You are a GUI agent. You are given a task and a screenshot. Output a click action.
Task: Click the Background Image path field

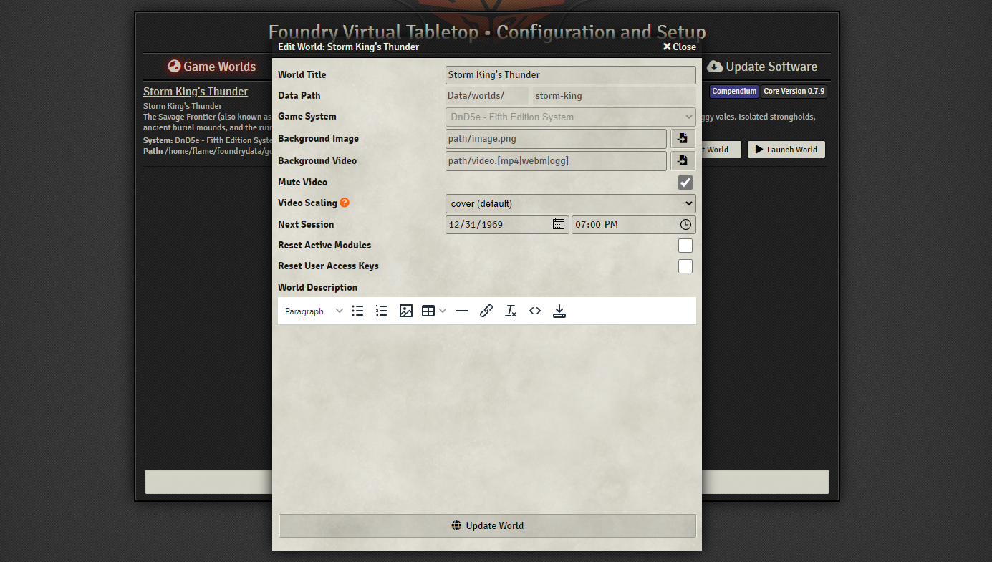[556, 139]
